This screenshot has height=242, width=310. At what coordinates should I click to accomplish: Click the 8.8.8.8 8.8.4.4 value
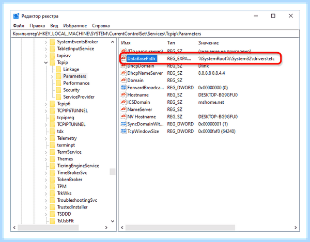[211, 73]
